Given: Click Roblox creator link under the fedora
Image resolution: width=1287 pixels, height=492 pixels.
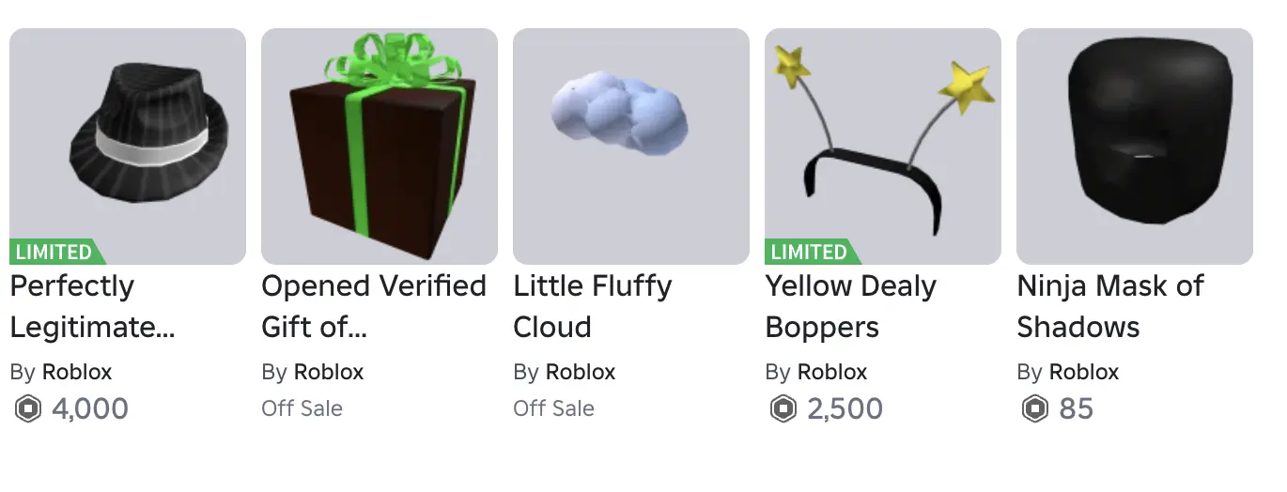Looking at the screenshot, I should 77,372.
